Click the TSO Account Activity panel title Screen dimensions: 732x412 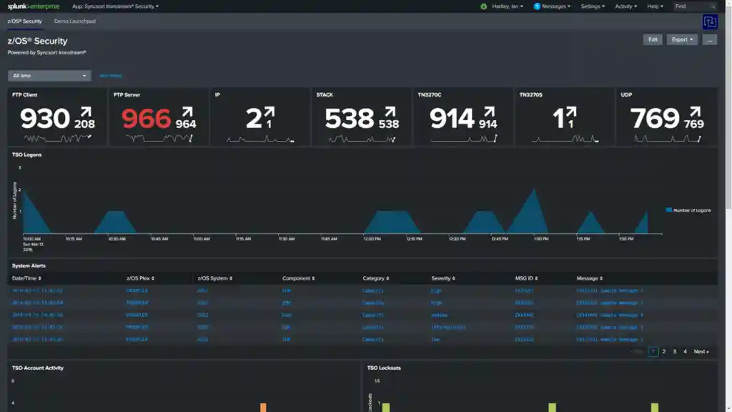coord(38,368)
